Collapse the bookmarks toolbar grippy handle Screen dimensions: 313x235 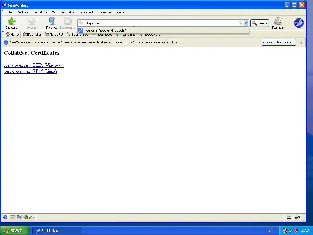pos(3,34)
